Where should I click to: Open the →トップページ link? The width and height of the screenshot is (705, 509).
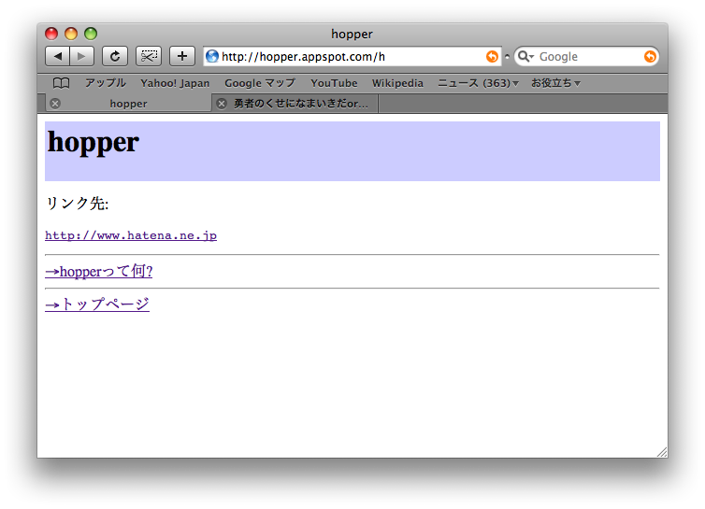coord(97,304)
